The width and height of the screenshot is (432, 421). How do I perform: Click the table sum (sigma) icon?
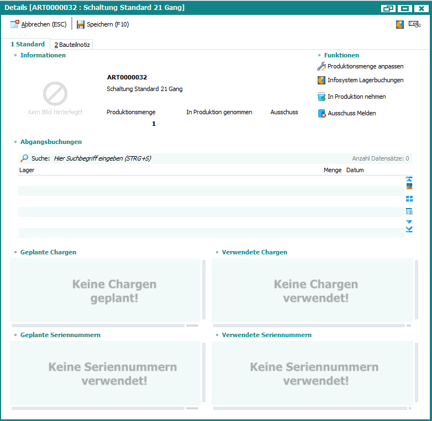409,211
